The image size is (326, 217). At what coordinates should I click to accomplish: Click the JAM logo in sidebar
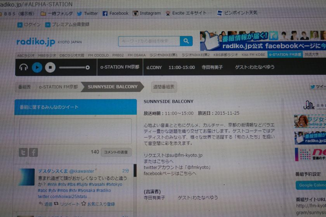point(314,105)
